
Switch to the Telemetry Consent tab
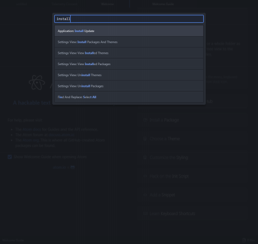click(64, 4)
